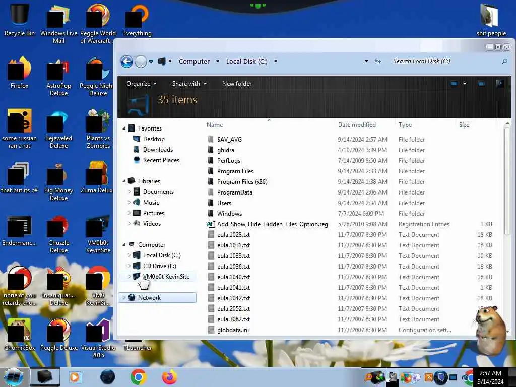This screenshot has height=387, width=516.
Task: Select the Everything desktop shortcut
Action: click(137, 20)
